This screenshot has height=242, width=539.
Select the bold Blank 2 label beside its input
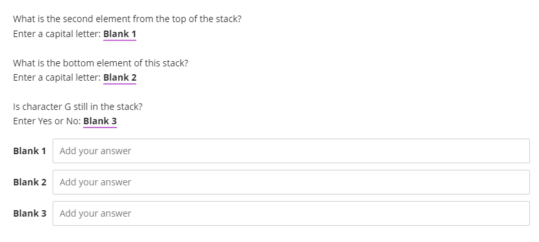point(30,182)
